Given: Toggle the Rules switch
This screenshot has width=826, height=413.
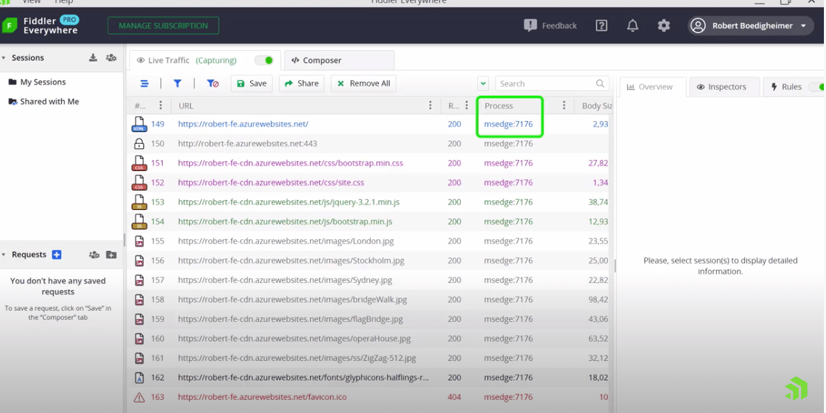Looking at the screenshot, I should (817, 87).
